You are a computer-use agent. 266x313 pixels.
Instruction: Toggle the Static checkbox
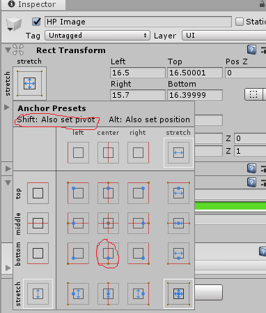(240, 22)
